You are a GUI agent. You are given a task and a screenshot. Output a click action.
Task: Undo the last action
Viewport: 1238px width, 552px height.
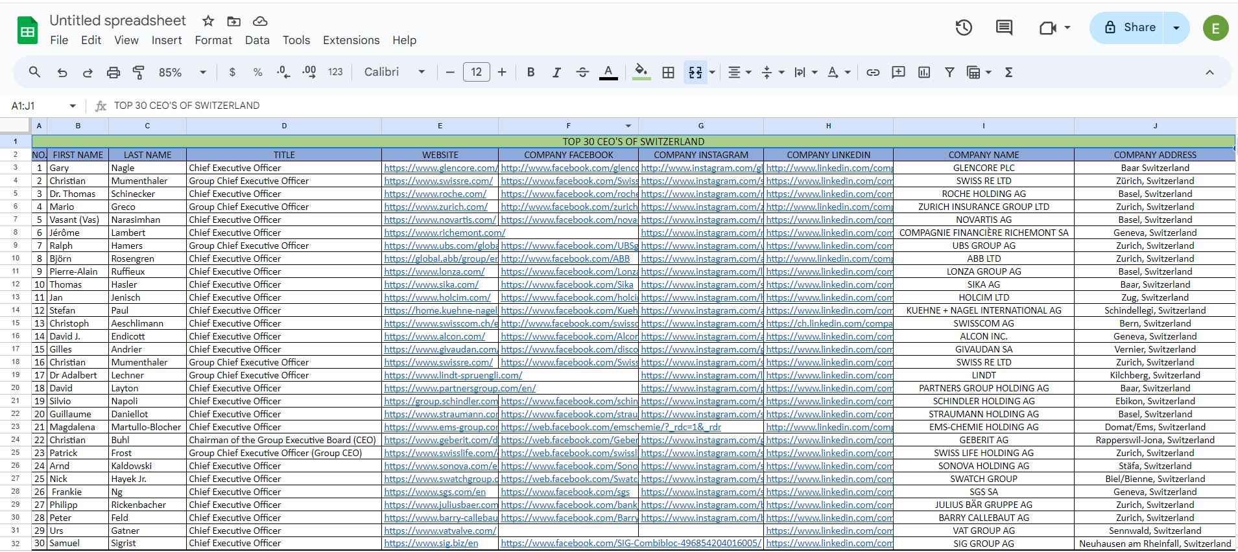coord(62,73)
